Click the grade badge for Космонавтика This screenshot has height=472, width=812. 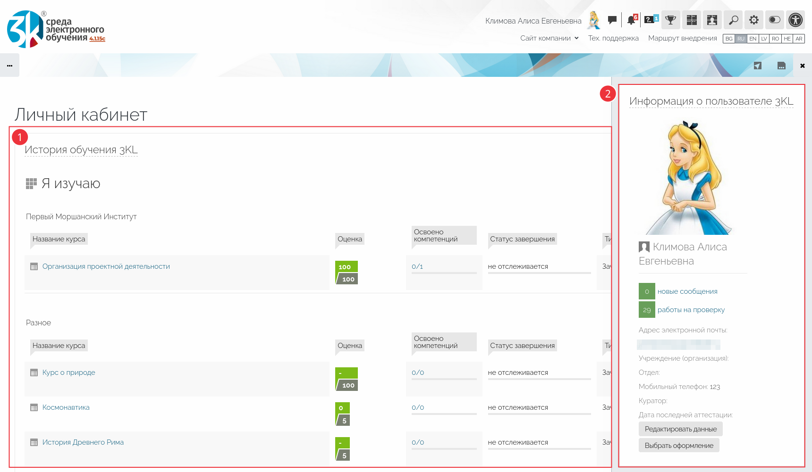[x=342, y=414]
